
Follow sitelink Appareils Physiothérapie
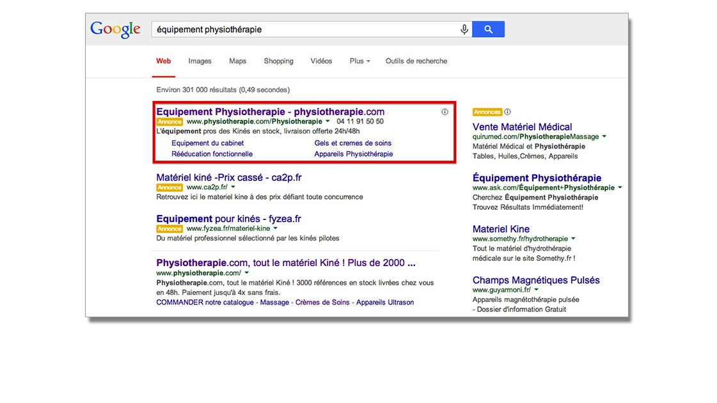click(354, 154)
